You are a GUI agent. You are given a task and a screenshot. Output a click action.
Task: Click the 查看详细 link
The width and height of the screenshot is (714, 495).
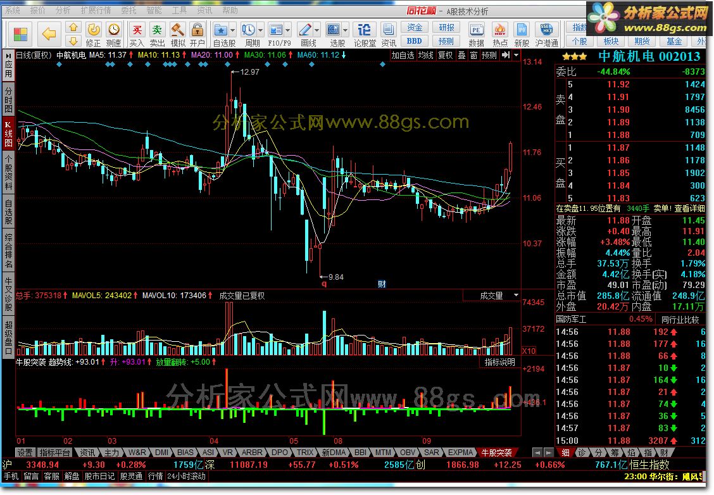click(689, 208)
